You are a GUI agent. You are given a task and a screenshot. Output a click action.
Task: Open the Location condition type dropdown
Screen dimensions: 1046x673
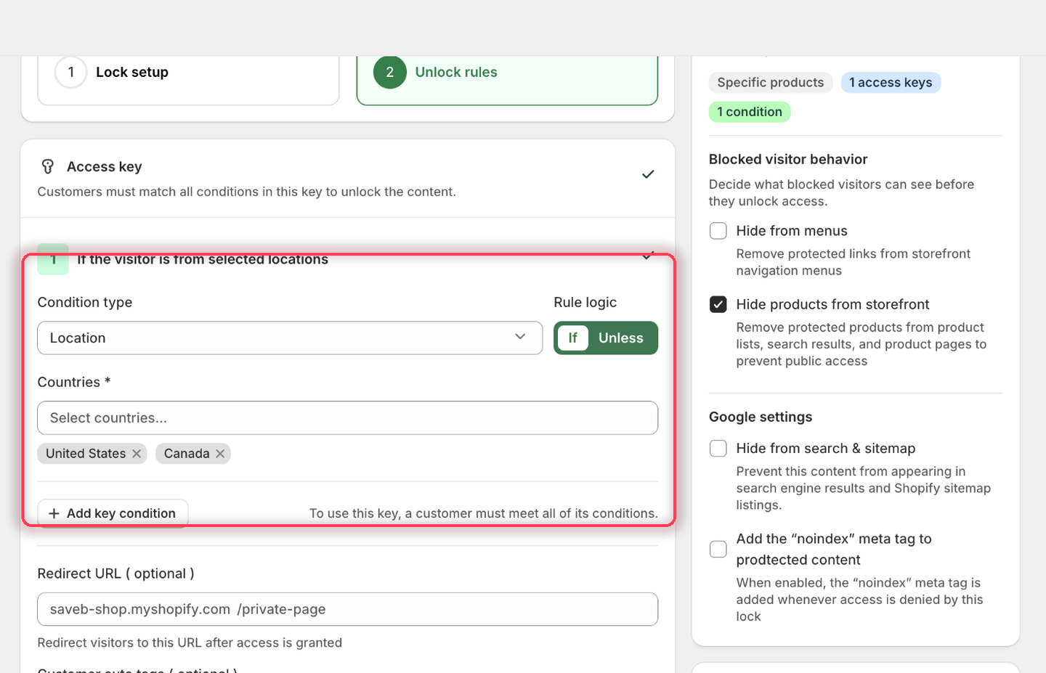(290, 338)
